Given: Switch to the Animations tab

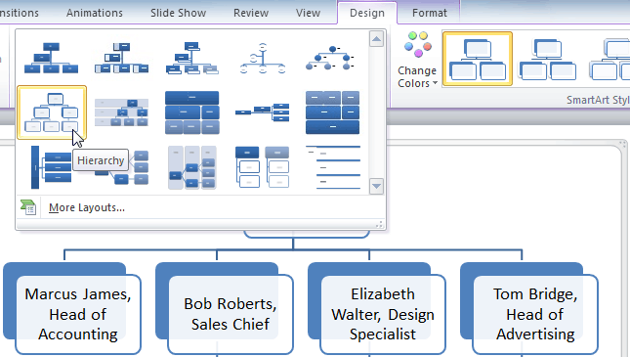Looking at the screenshot, I should [95, 13].
